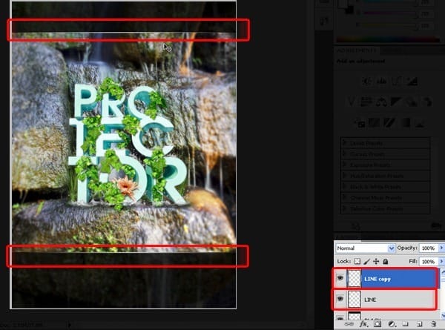The height and width of the screenshot is (330, 445).
Task: Add a Photo Filter adjustment icon
Action: click(x=412, y=102)
